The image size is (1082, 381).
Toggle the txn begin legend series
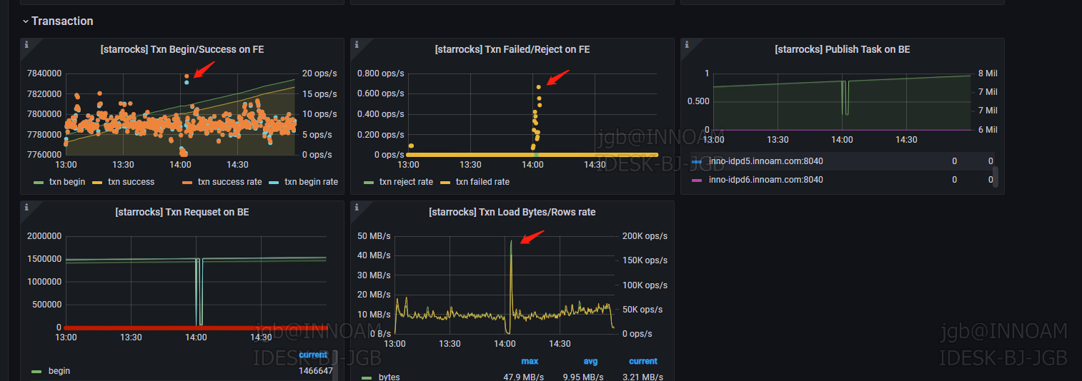tap(66, 182)
